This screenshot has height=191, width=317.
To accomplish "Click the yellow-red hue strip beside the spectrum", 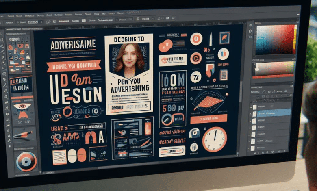I will pyautogui.click(x=295, y=38).
